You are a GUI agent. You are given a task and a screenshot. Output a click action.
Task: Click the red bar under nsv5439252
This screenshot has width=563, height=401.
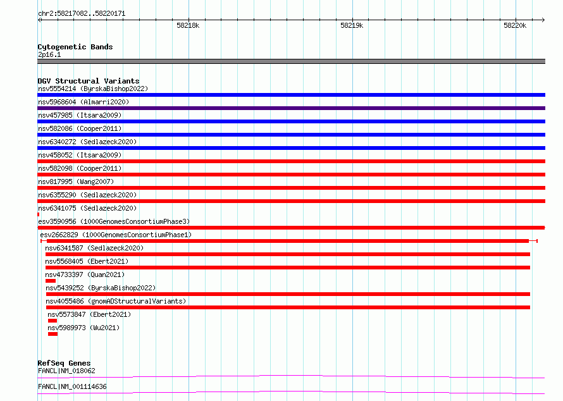point(288,294)
